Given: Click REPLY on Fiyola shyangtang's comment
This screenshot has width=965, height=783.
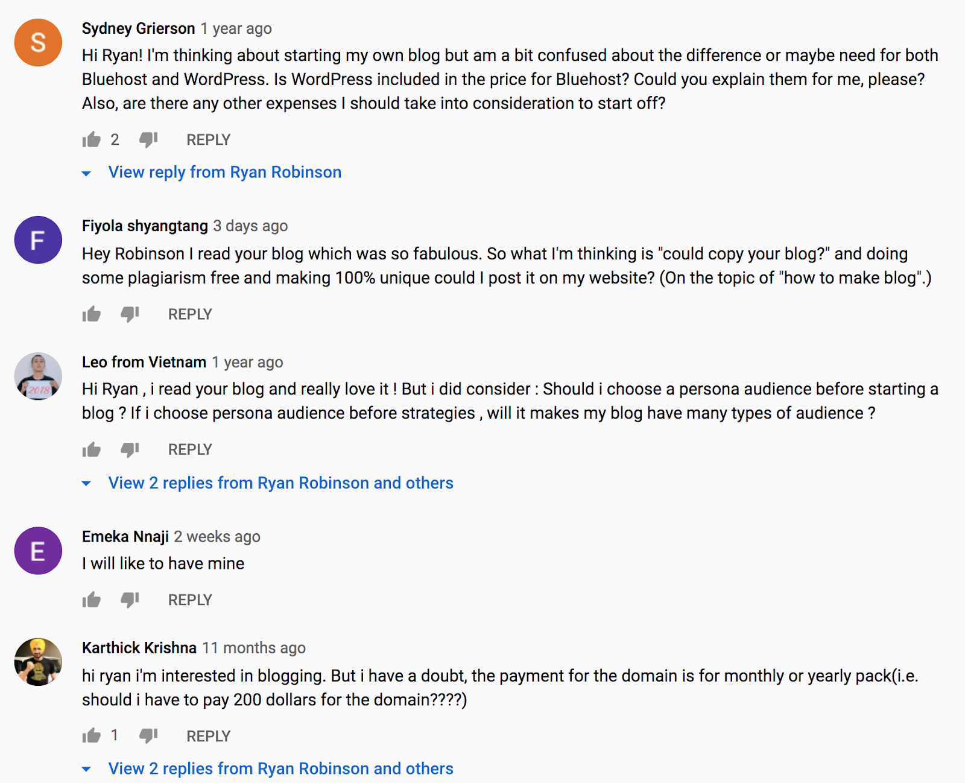Looking at the screenshot, I should click(x=189, y=314).
